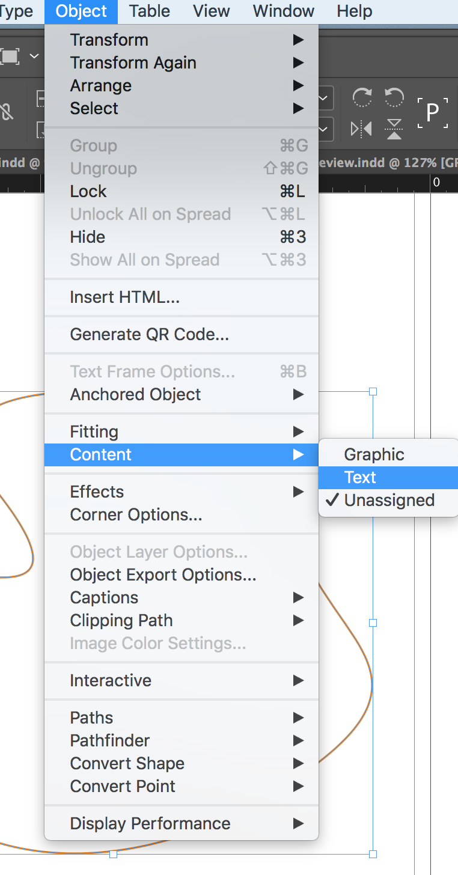Choose Generate QR Code...
Image resolution: width=458 pixels, height=875 pixels.
(x=149, y=335)
